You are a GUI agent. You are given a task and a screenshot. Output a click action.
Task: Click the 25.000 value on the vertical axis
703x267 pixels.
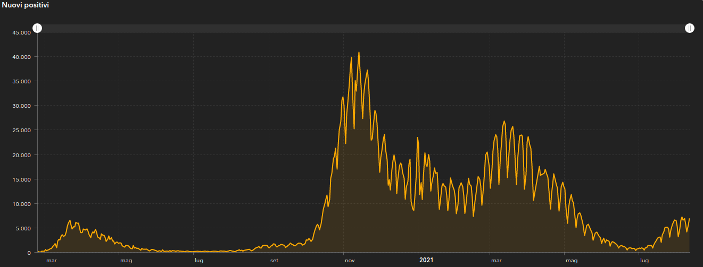(22, 130)
